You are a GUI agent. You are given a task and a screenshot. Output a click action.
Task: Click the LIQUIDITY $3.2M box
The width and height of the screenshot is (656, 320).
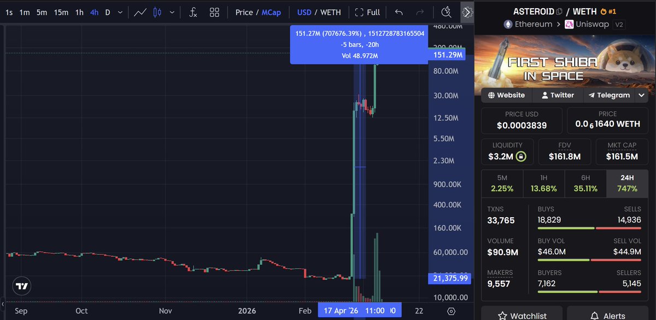(x=507, y=153)
